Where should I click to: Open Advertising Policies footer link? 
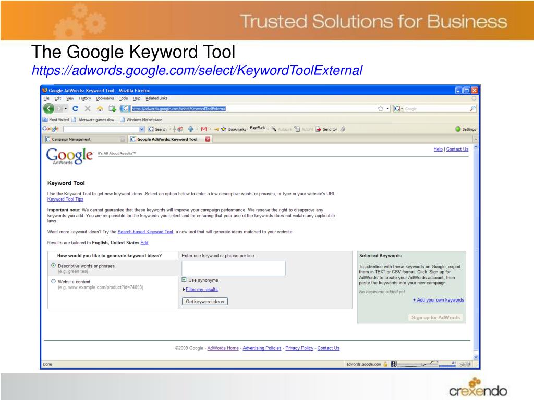coord(262,348)
